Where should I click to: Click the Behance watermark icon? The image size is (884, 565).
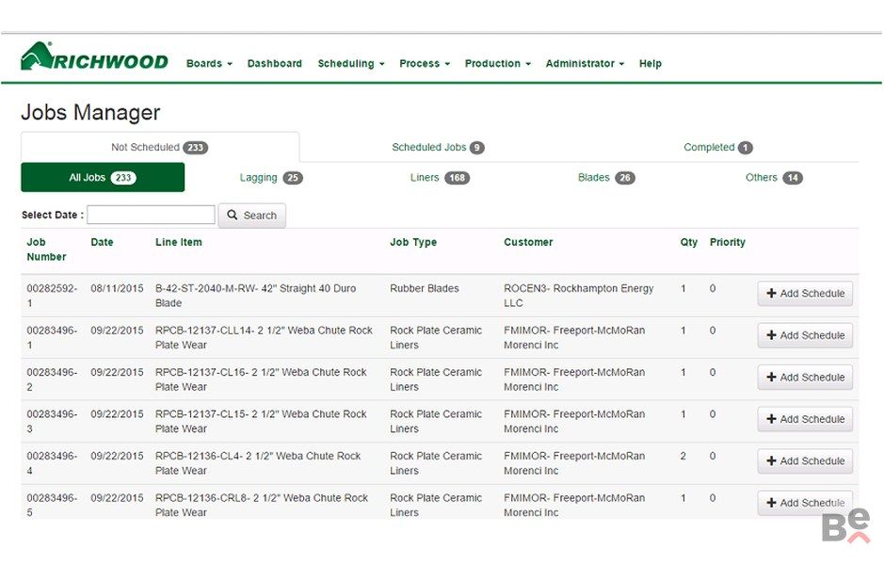point(845,527)
